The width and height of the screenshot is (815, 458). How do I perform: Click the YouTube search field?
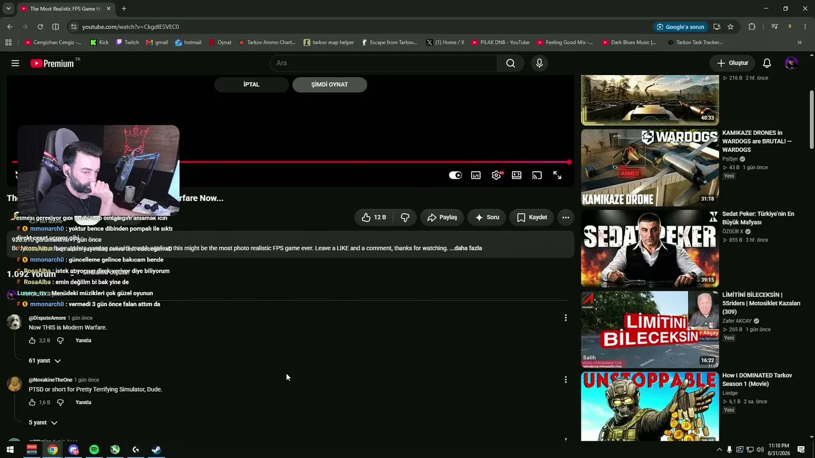[383, 63]
